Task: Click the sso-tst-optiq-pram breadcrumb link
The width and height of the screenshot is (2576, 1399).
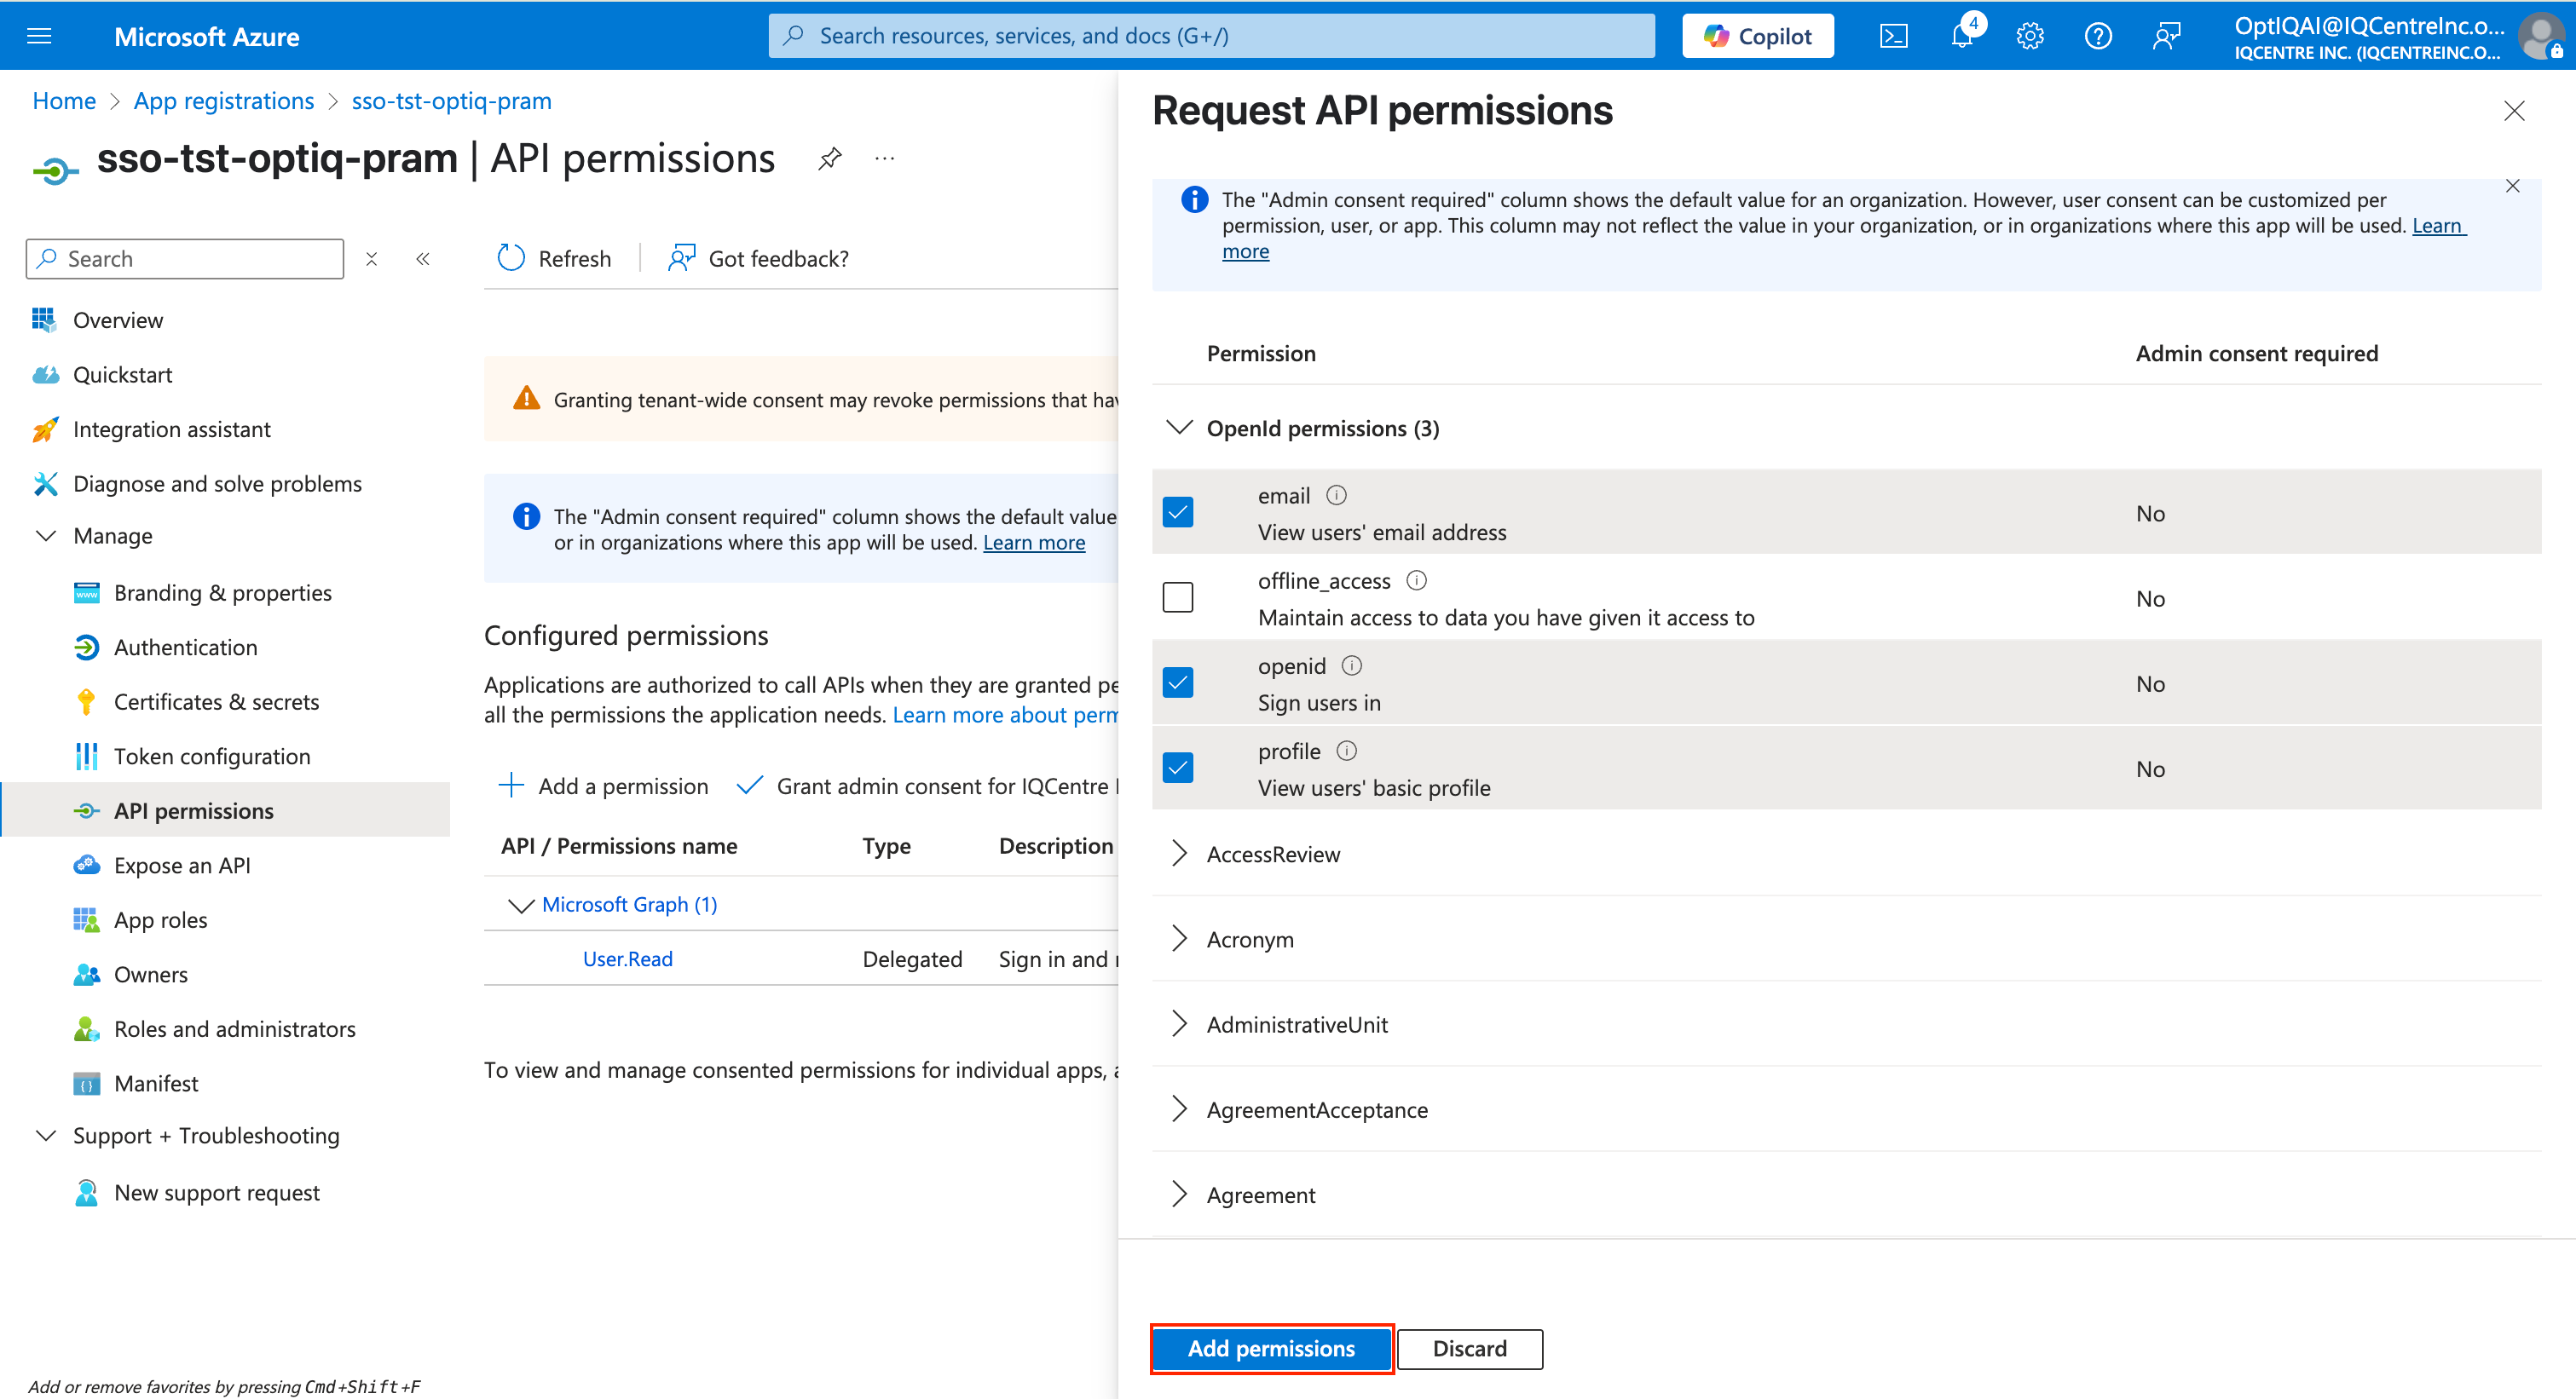Action: [452, 101]
